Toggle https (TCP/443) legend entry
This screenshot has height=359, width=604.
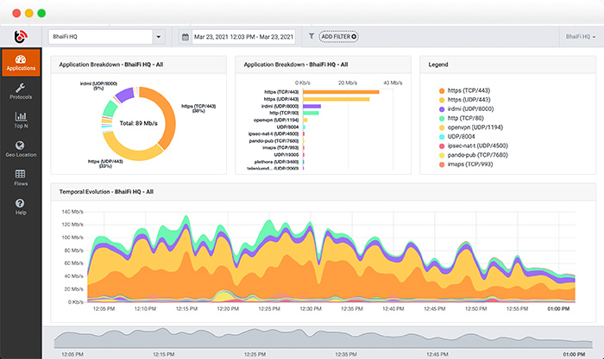472,90
